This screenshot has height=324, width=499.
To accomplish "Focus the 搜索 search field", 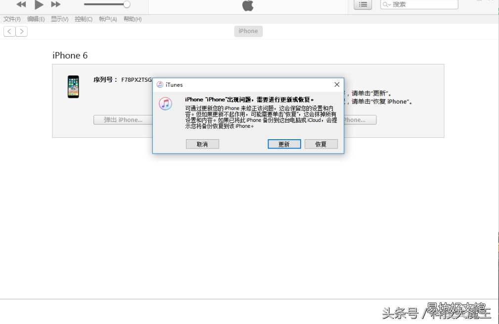I will point(419,4).
